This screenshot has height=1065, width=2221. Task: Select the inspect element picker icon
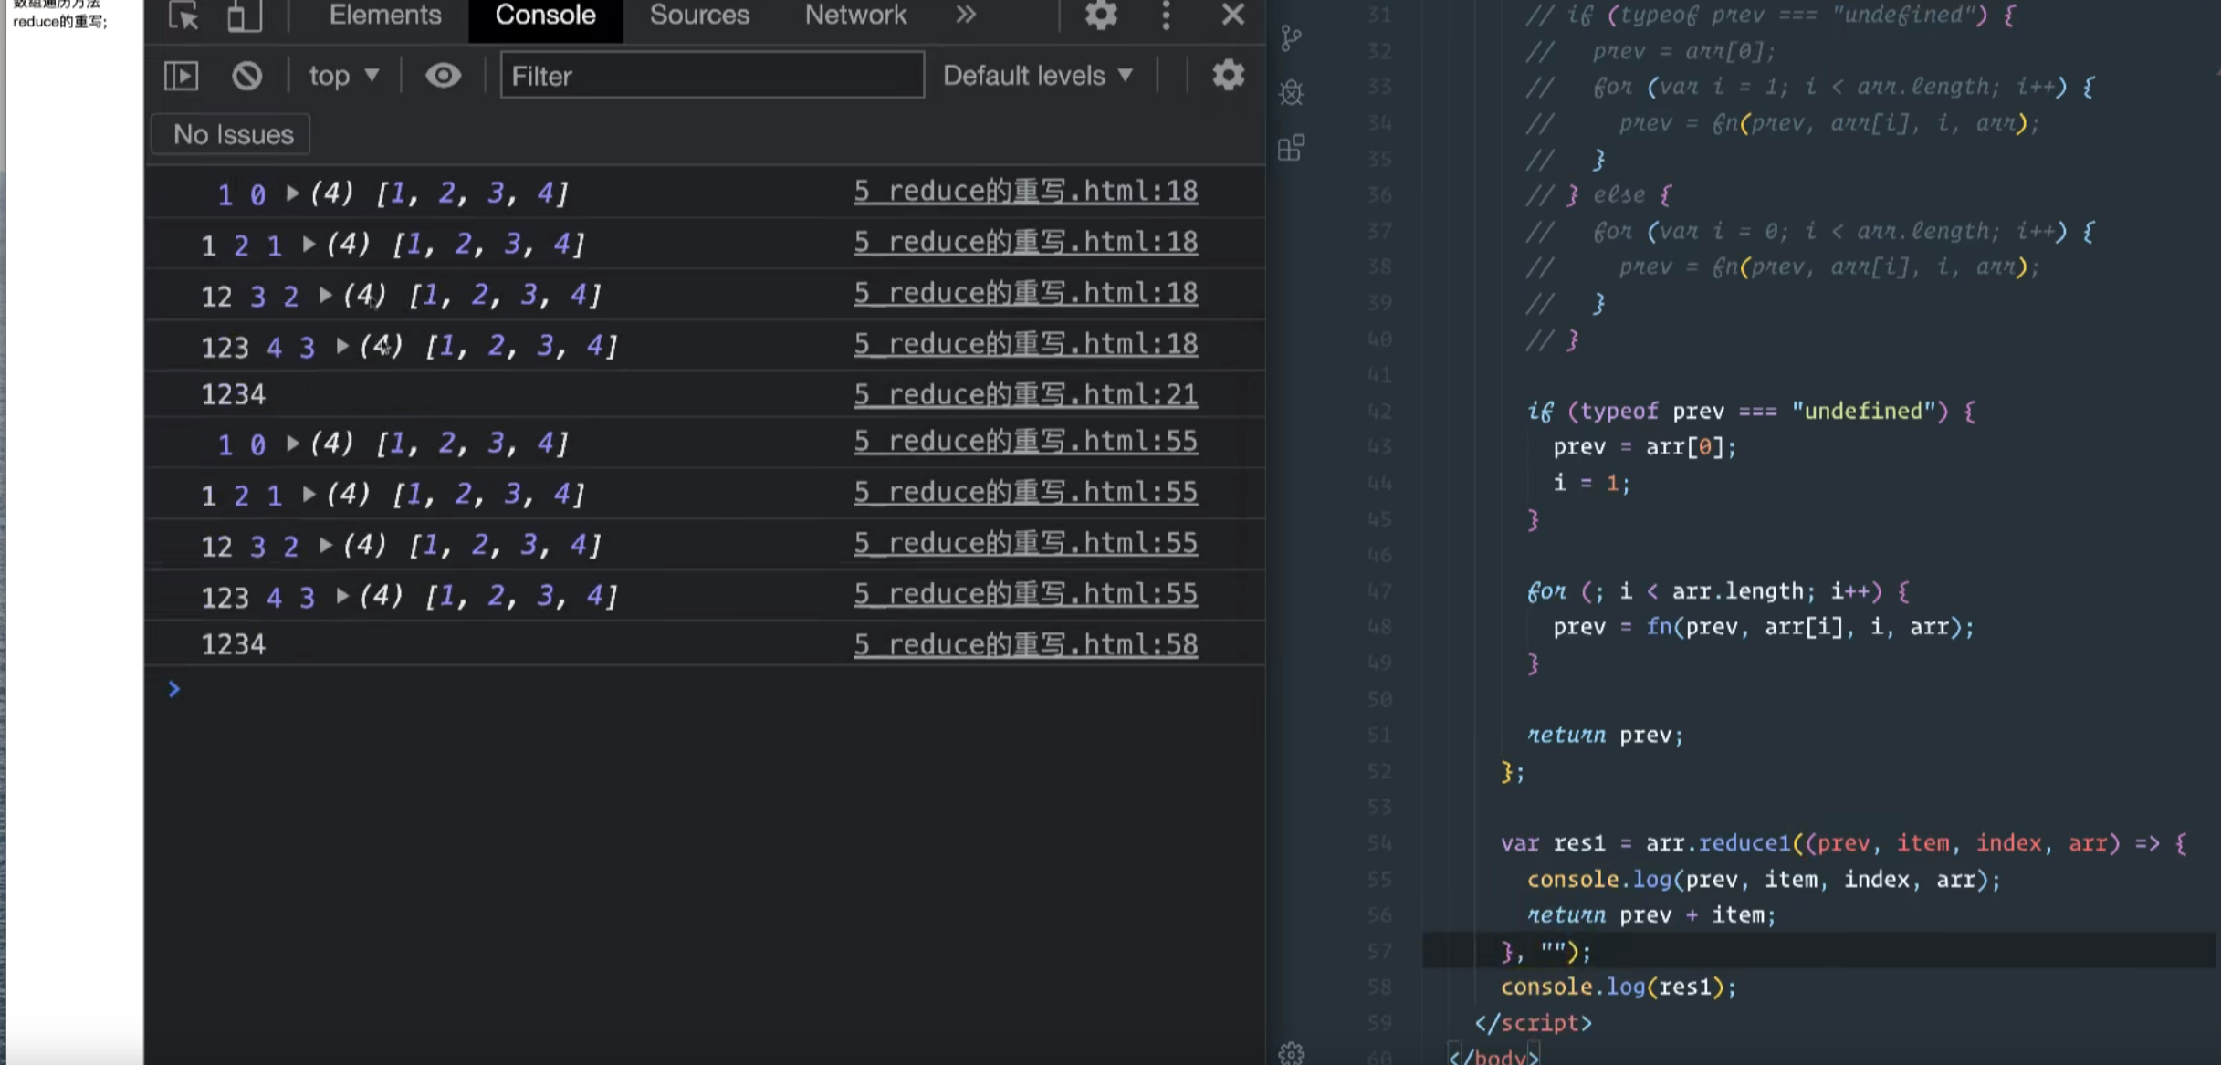point(183,16)
